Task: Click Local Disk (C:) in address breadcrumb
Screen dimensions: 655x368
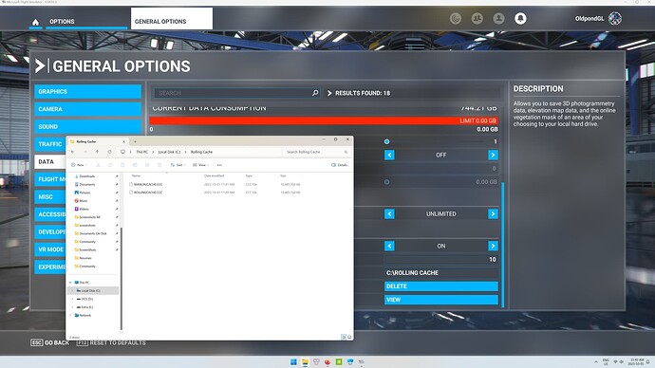Action: click(x=169, y=152)
